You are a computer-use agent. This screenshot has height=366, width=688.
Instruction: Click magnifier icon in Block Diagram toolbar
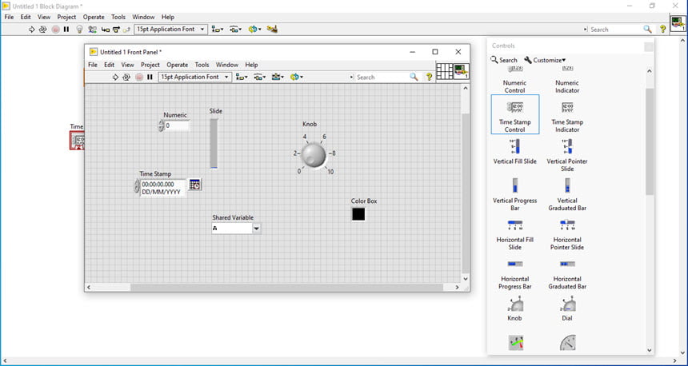(x=648, y=29)
